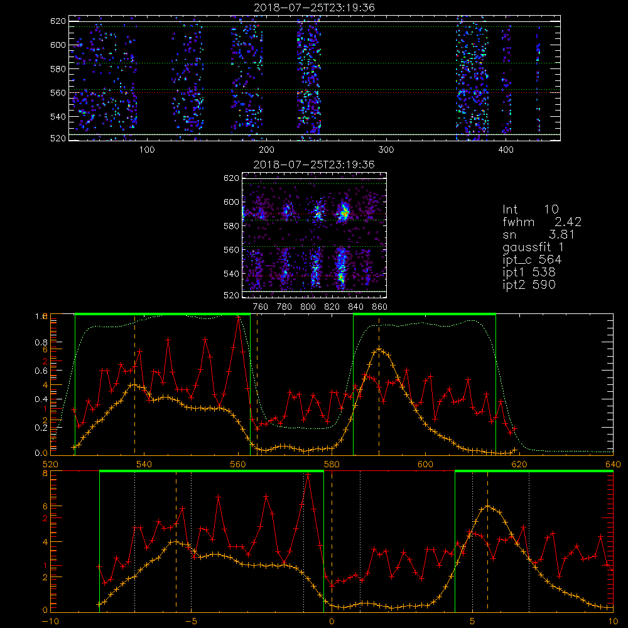This screenshot has width=628, height=628.
Task: Click x-axis label 860 under middle image
Action: 380,307
